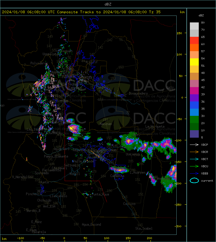Pick the slate purple legend swatch near 10

(x=194, y=134)
